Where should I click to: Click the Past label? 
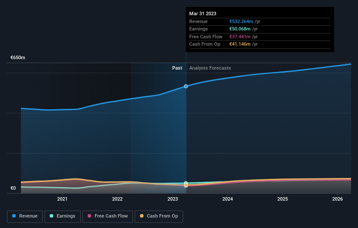[177, 68]
